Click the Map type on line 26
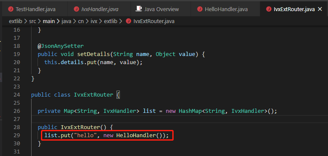The width and height of the screenshot is (328, 156). coord(69,111)
